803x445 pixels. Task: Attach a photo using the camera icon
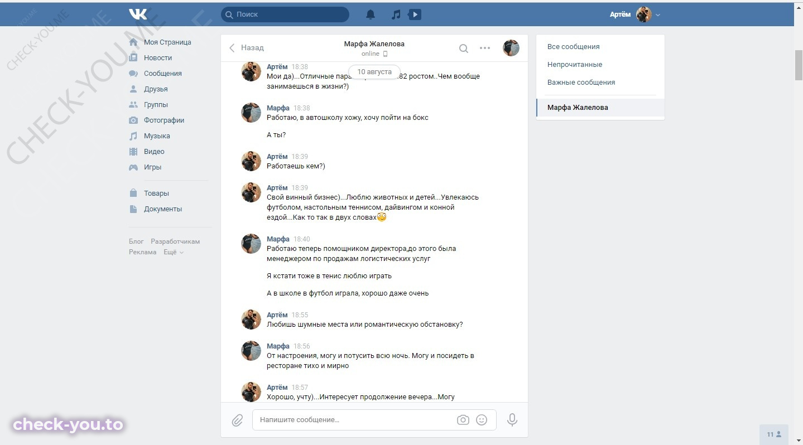coord(463,420)
